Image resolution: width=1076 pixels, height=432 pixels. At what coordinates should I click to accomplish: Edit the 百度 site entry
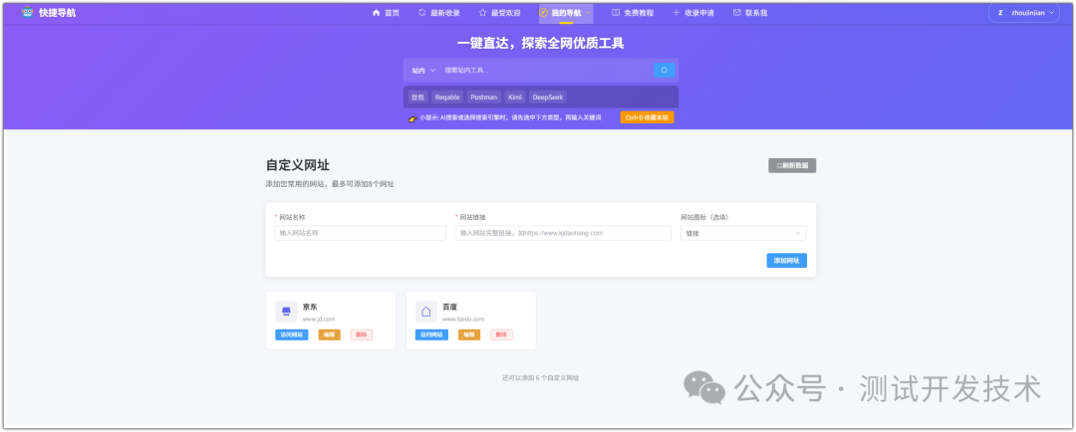(469, 334)
